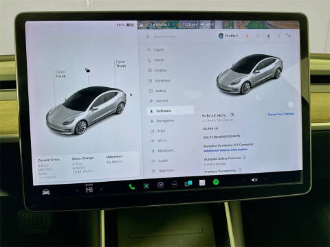Open the blue screens app icon in dock
This screenshot has width=330, height=247.
(188, 183)
